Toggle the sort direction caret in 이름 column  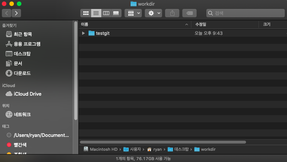pyautogui.click(x=186, y=24)
